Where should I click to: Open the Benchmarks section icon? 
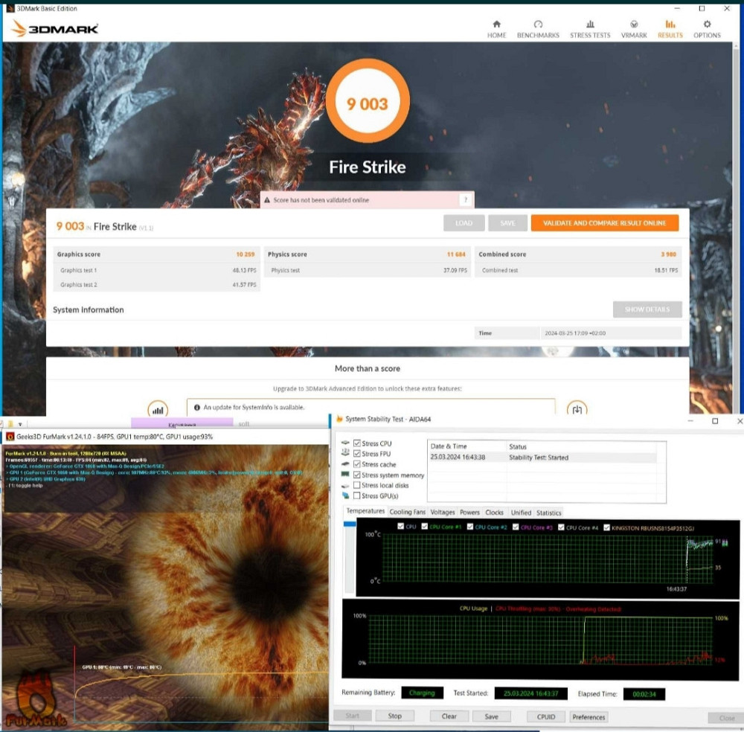[x=538, y=25]
